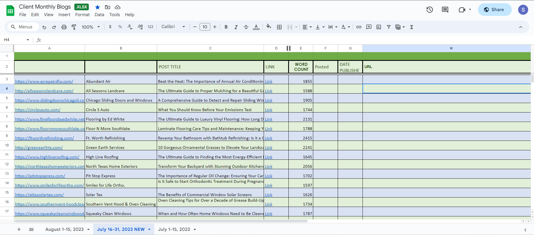The height and width of the screenshot is (235, 534).
Task: Insert a link with chain icon
Action: click(359, 27)
